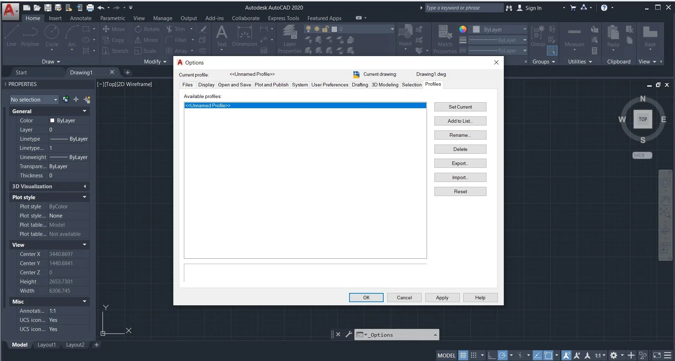The height and width of the screenshot is (361, 675).
Task: Click the Save icon in Quick Access toolbar
Action: click(48, 7)
